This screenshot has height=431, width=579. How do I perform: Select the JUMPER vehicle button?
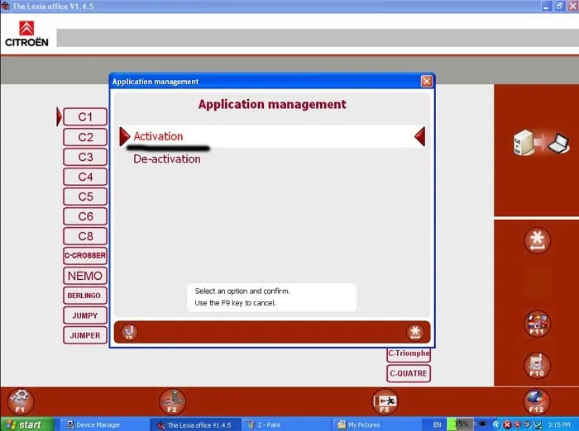point(85,335)
